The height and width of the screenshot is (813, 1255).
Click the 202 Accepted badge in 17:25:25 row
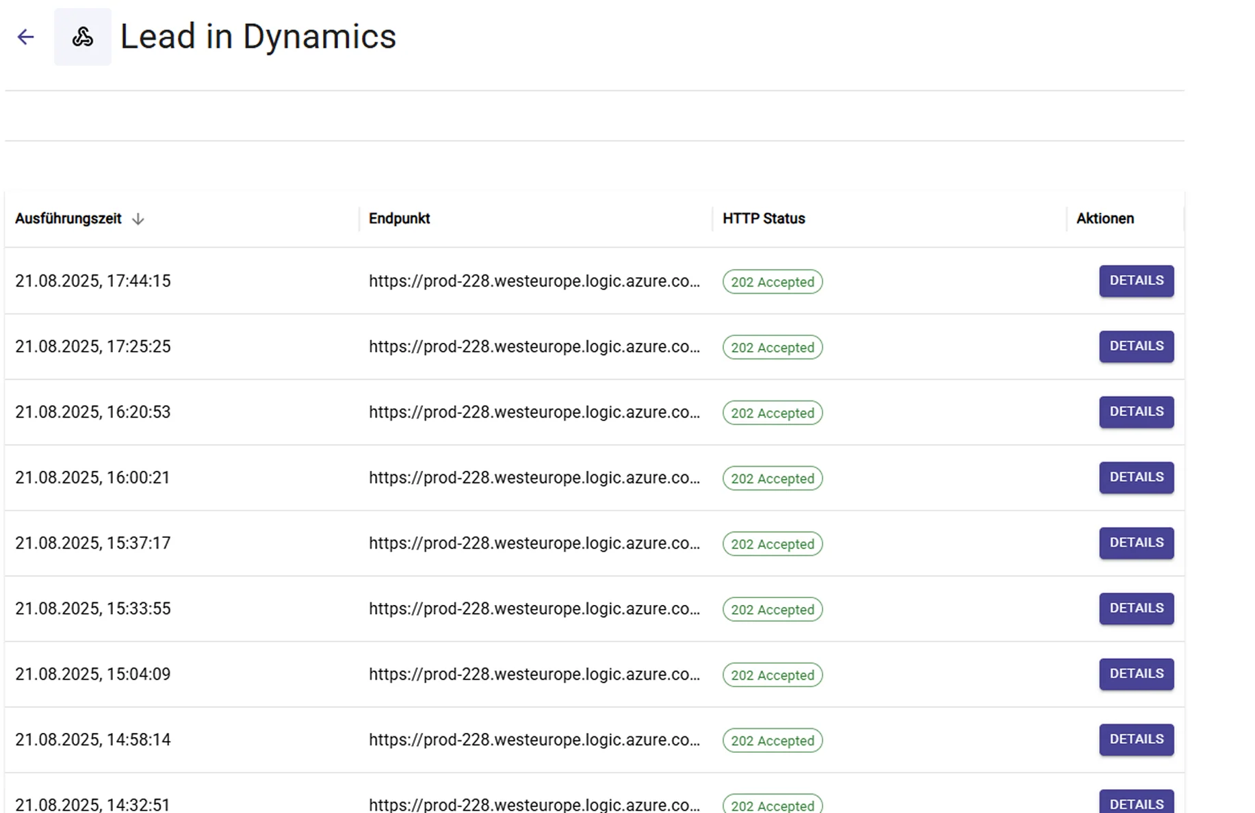click(x=773, y=348)
